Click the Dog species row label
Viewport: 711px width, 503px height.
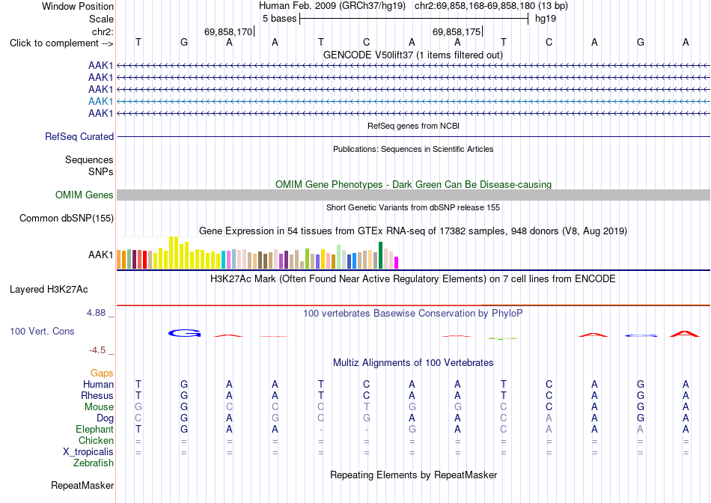[x=106, y=418]
